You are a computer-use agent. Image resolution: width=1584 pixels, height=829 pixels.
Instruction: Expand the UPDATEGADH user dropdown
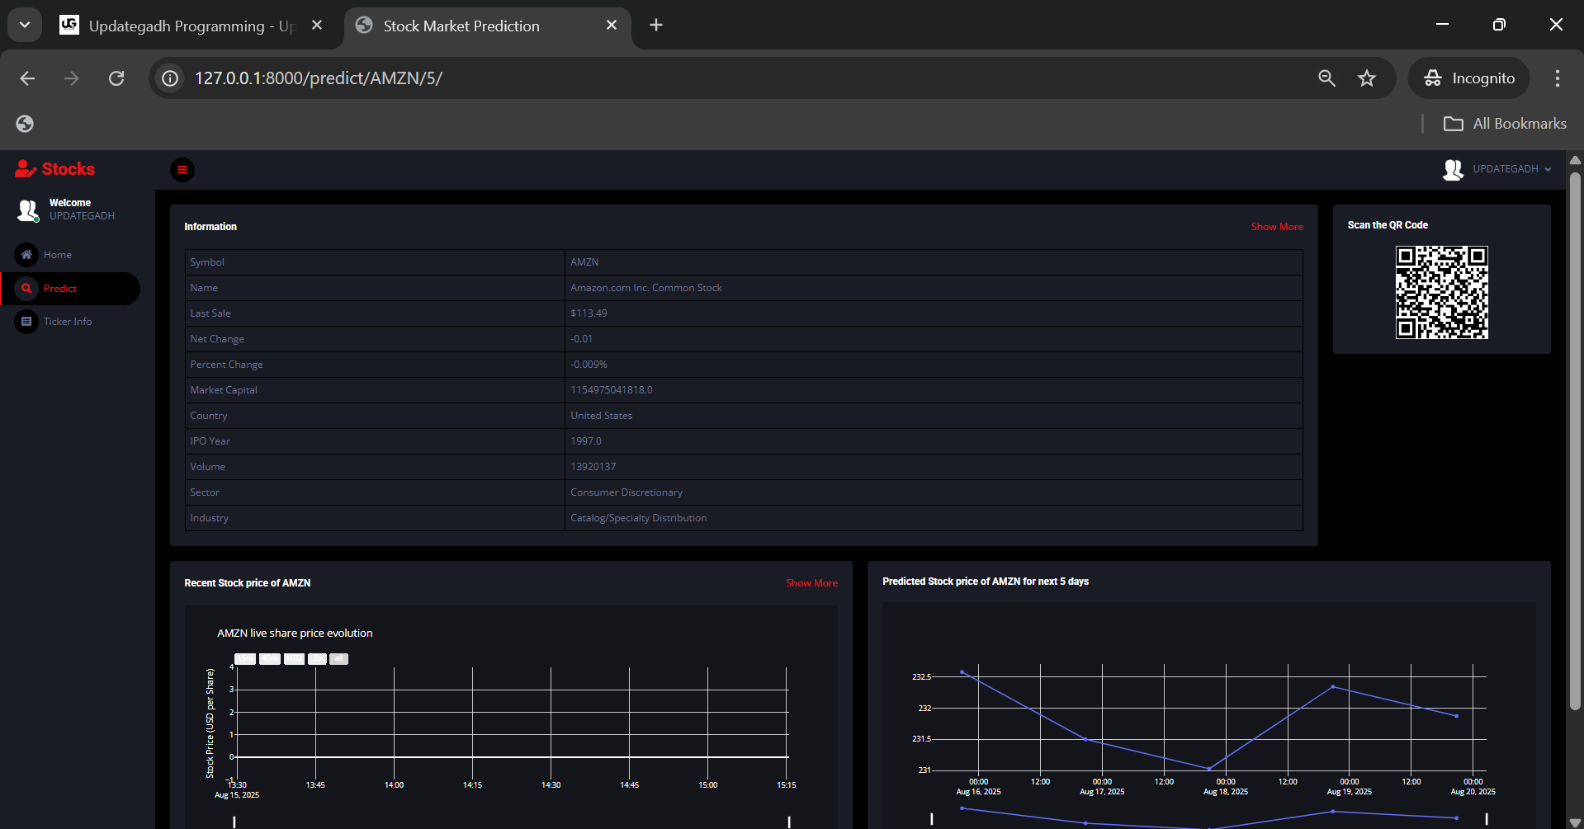coord(1505,169)
